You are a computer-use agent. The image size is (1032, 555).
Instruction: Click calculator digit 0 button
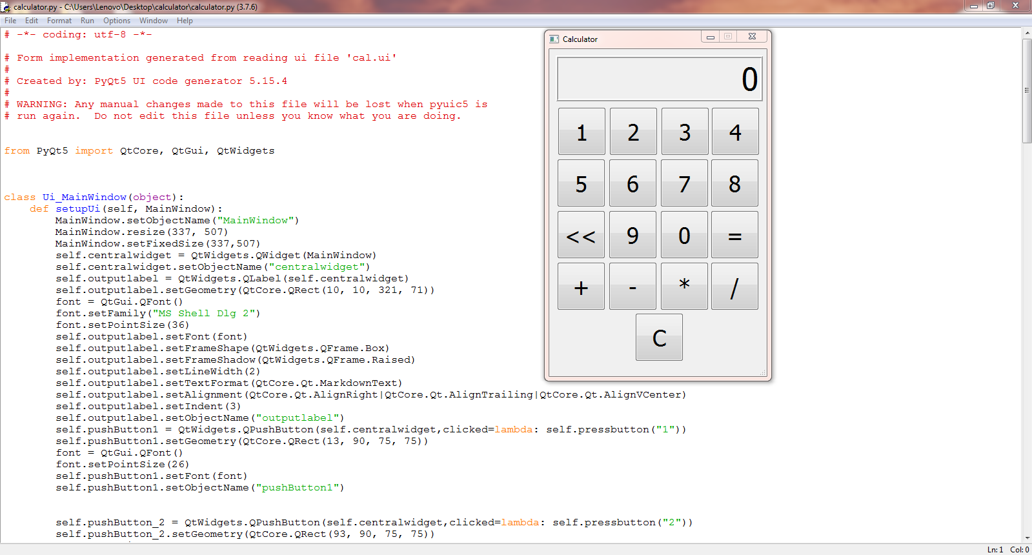pos(685,235)
